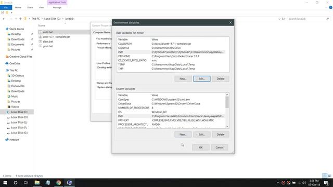333x187 pixels.
Task: Open 3D Objects folder in sidebar
Action: pyautogui.click(x=17, y=75)
